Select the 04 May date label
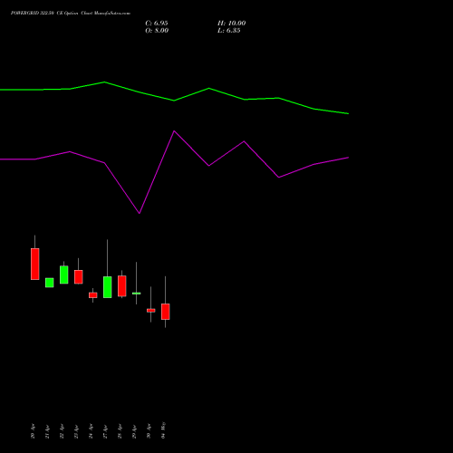The width and height of the screenshot is (453, 453). coord(163,430)
